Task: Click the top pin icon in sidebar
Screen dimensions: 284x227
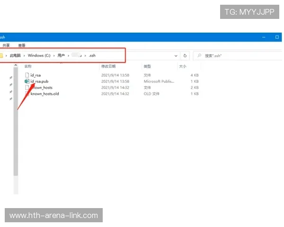Action: (10, 78)
